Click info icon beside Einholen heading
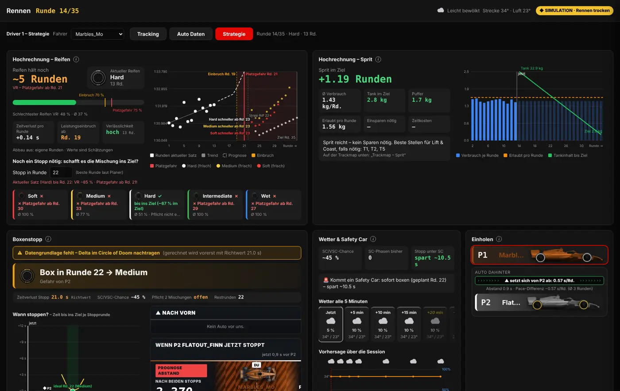This screenshot has height=391, width=620. tap(499, 239)
